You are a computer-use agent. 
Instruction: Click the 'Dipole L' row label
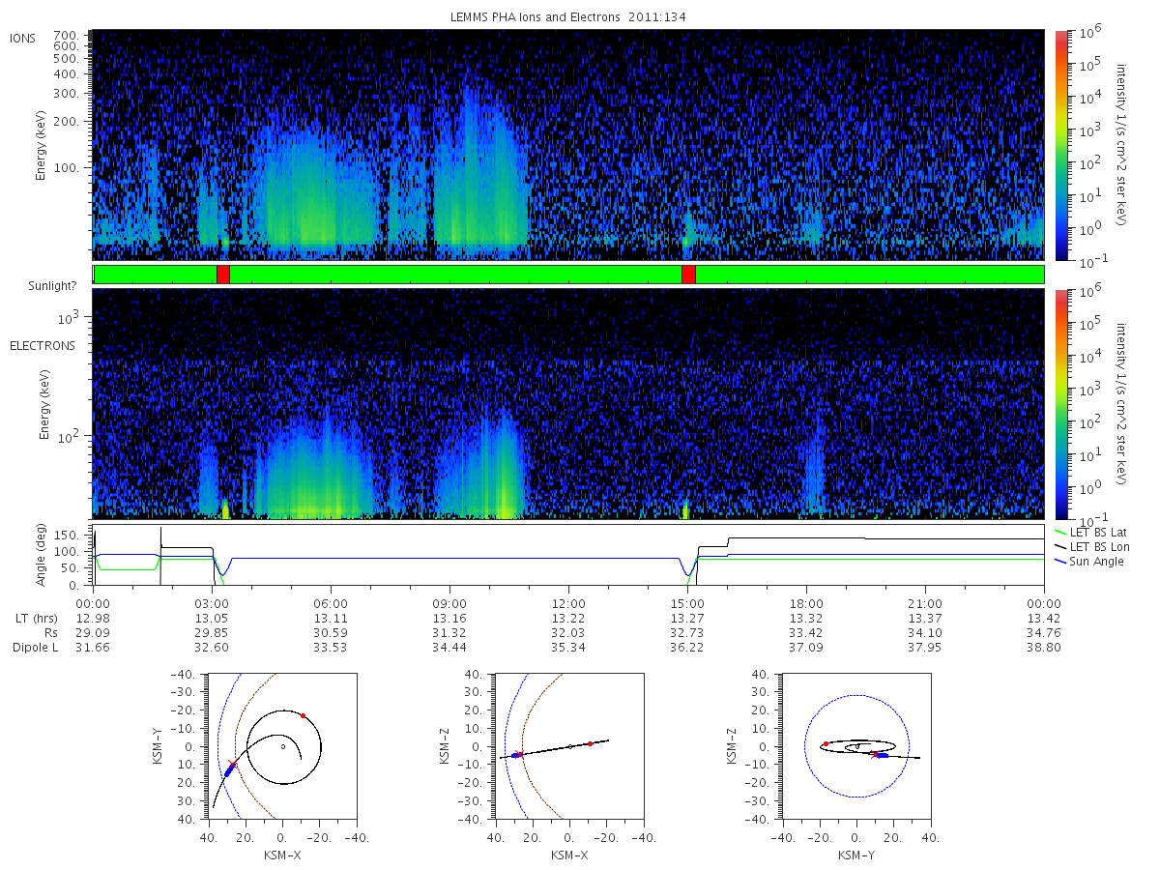[x=35, y=648]
